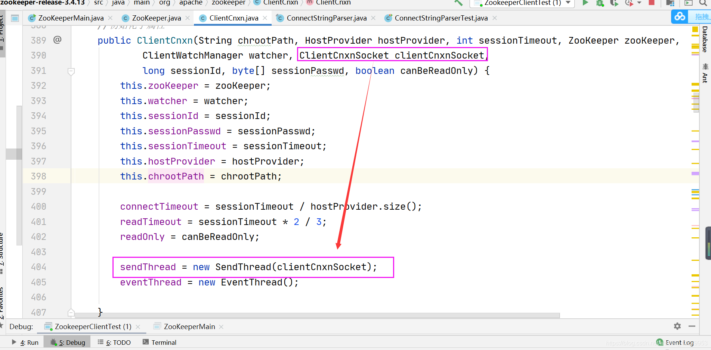The height and width of the screenshot is (350, 711).
Task: Click the zookeeper breadcrumb folder
Action: pyautogui.click(x=228, y=3)
